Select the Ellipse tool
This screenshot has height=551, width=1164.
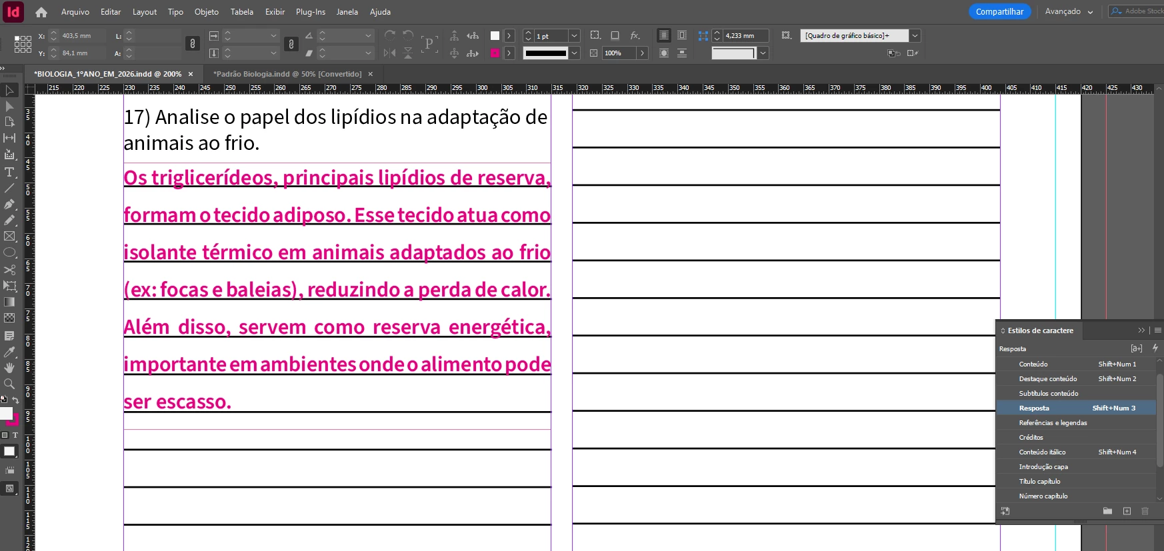pos(9,253)
